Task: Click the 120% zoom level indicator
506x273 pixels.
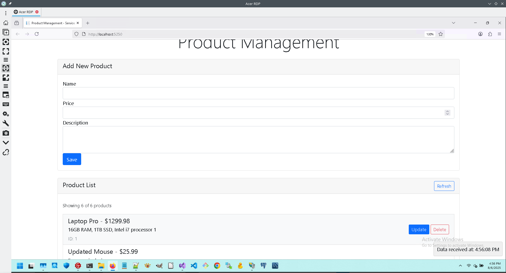Action: [x=430, y=34]
